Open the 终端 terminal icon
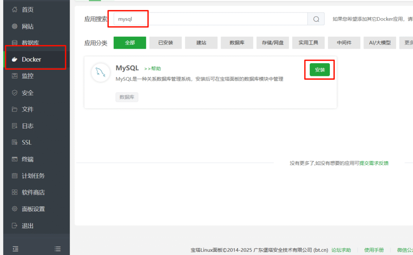This screenshot has height=255, width=413. point(15,158)
